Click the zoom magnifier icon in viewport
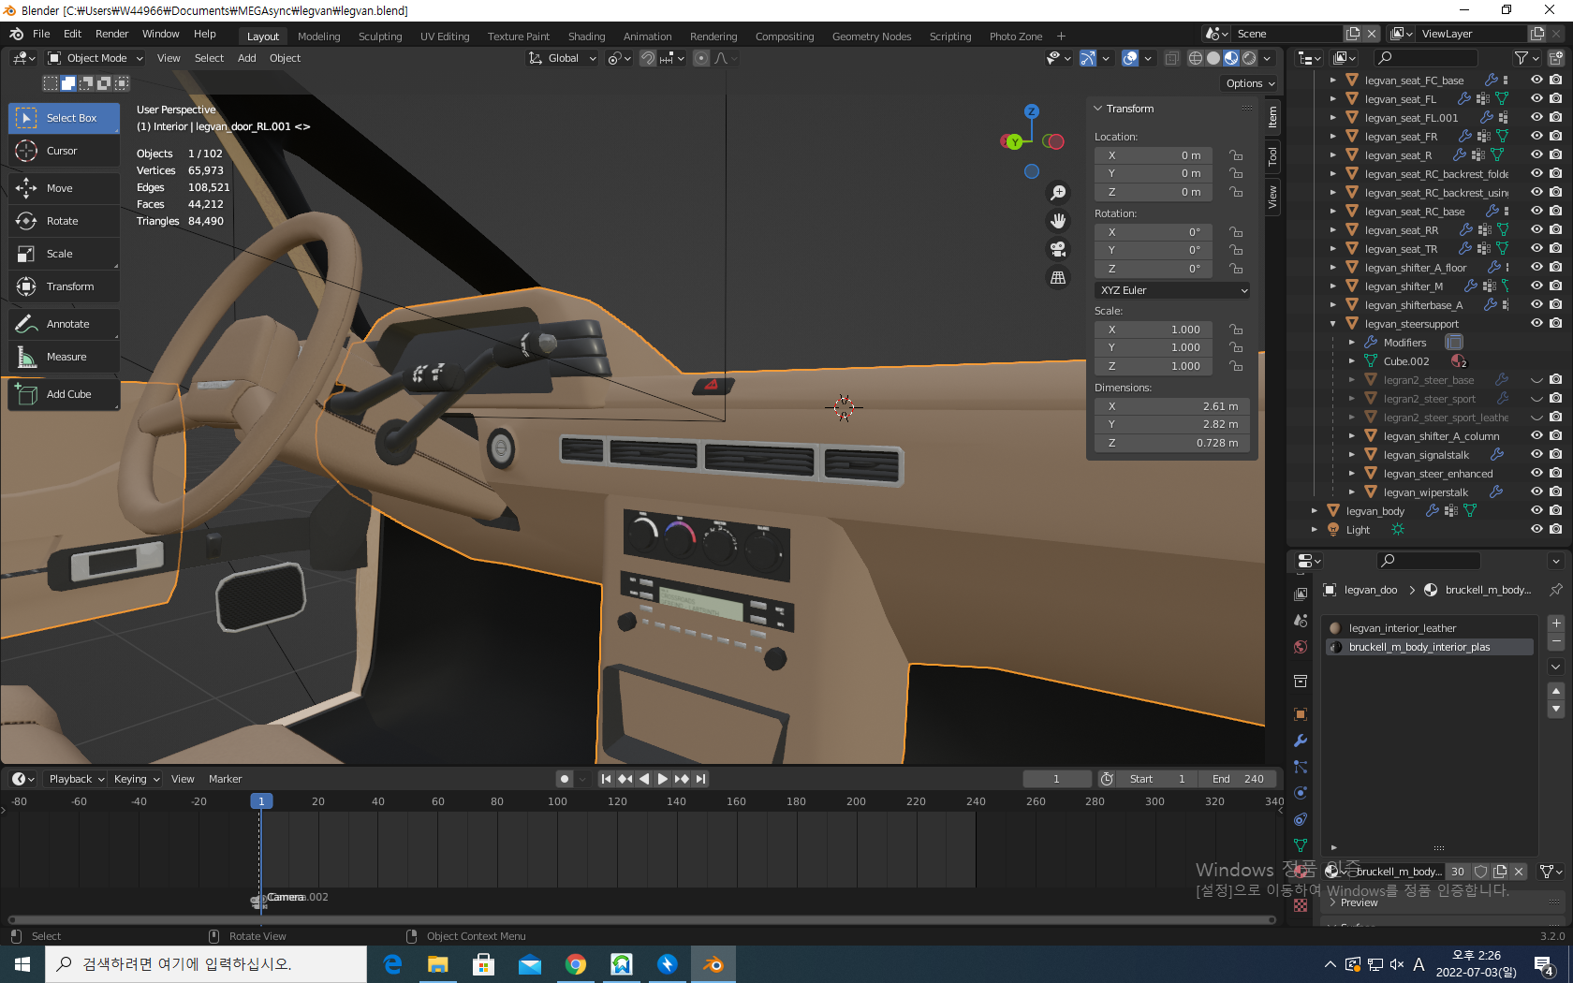 pyautogui.click(x=1058, y=193)
